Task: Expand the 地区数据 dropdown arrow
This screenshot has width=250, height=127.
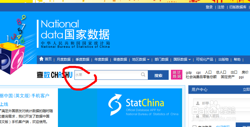Action: 148,59
